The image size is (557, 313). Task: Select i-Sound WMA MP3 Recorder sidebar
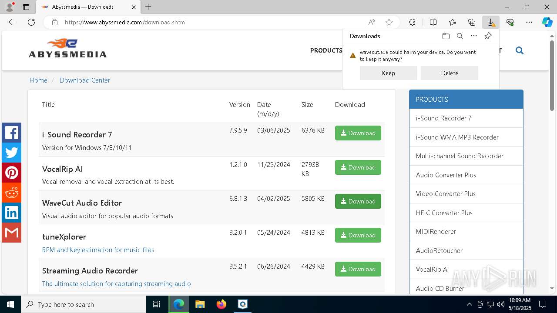[466, 137]
